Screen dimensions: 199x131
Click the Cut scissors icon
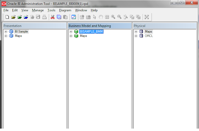click(53, 17)
